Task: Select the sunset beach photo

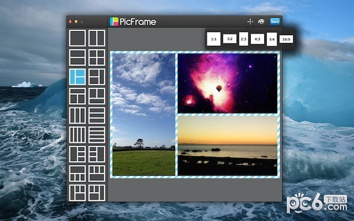Action: [227, 146]
